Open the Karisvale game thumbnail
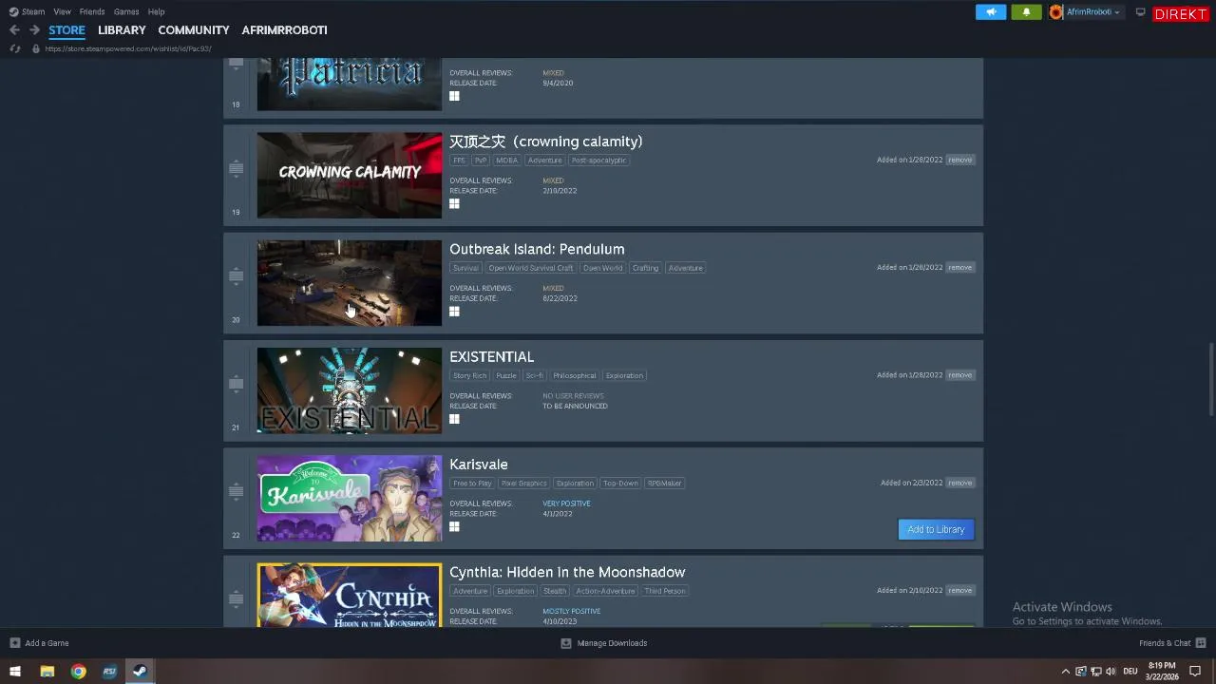 tap(350, 498)
